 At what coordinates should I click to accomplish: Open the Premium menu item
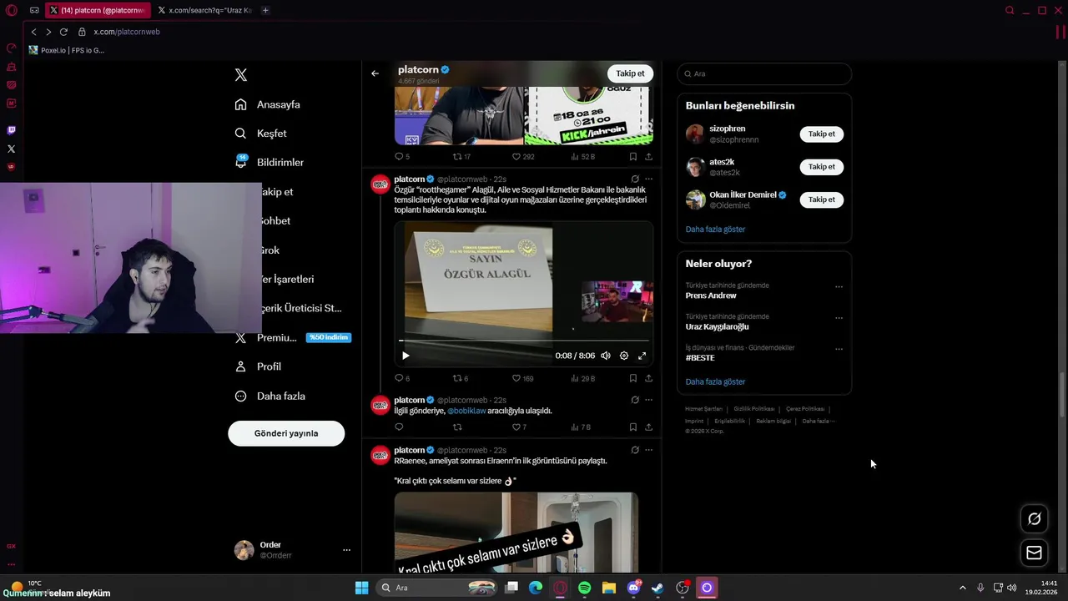pos(292,337)
